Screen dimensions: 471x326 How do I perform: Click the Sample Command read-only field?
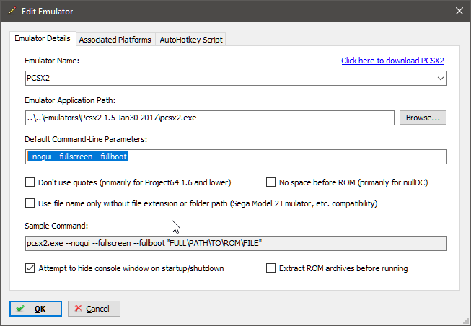tap(236, 243)
